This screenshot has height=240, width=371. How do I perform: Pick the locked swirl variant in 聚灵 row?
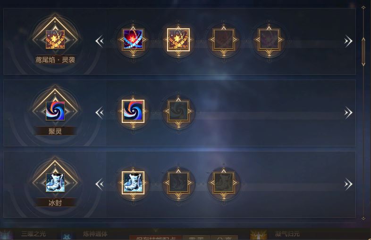click(178, 111)
